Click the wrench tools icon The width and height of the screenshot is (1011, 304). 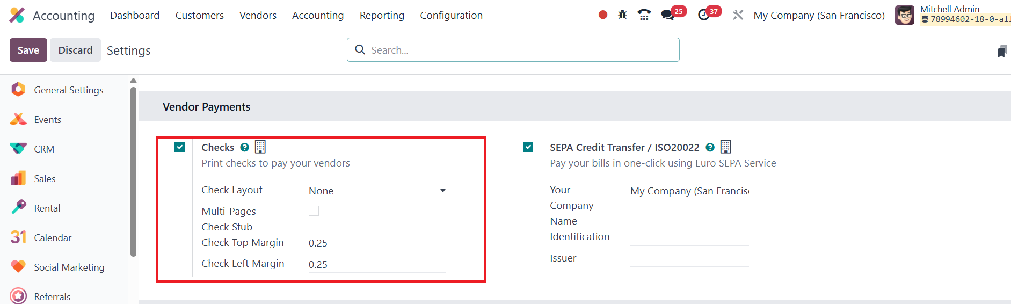pyautogui.click(x=738, y=15)
